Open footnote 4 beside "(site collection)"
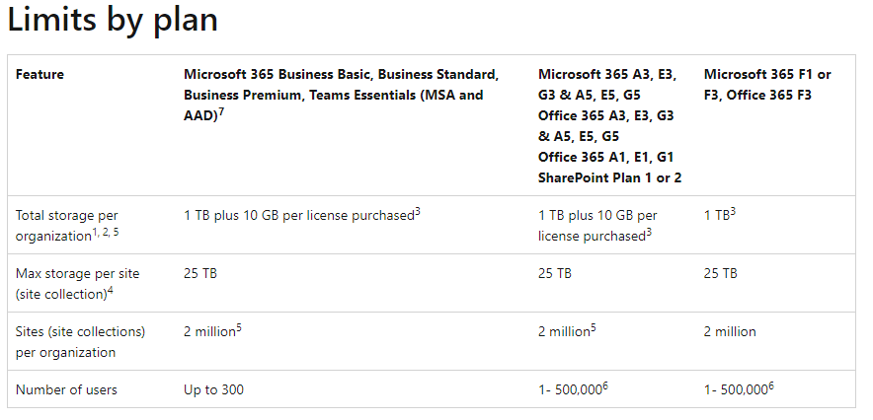Image resolution: width=873 pixels, height=420 pixels. pos(111,287)
